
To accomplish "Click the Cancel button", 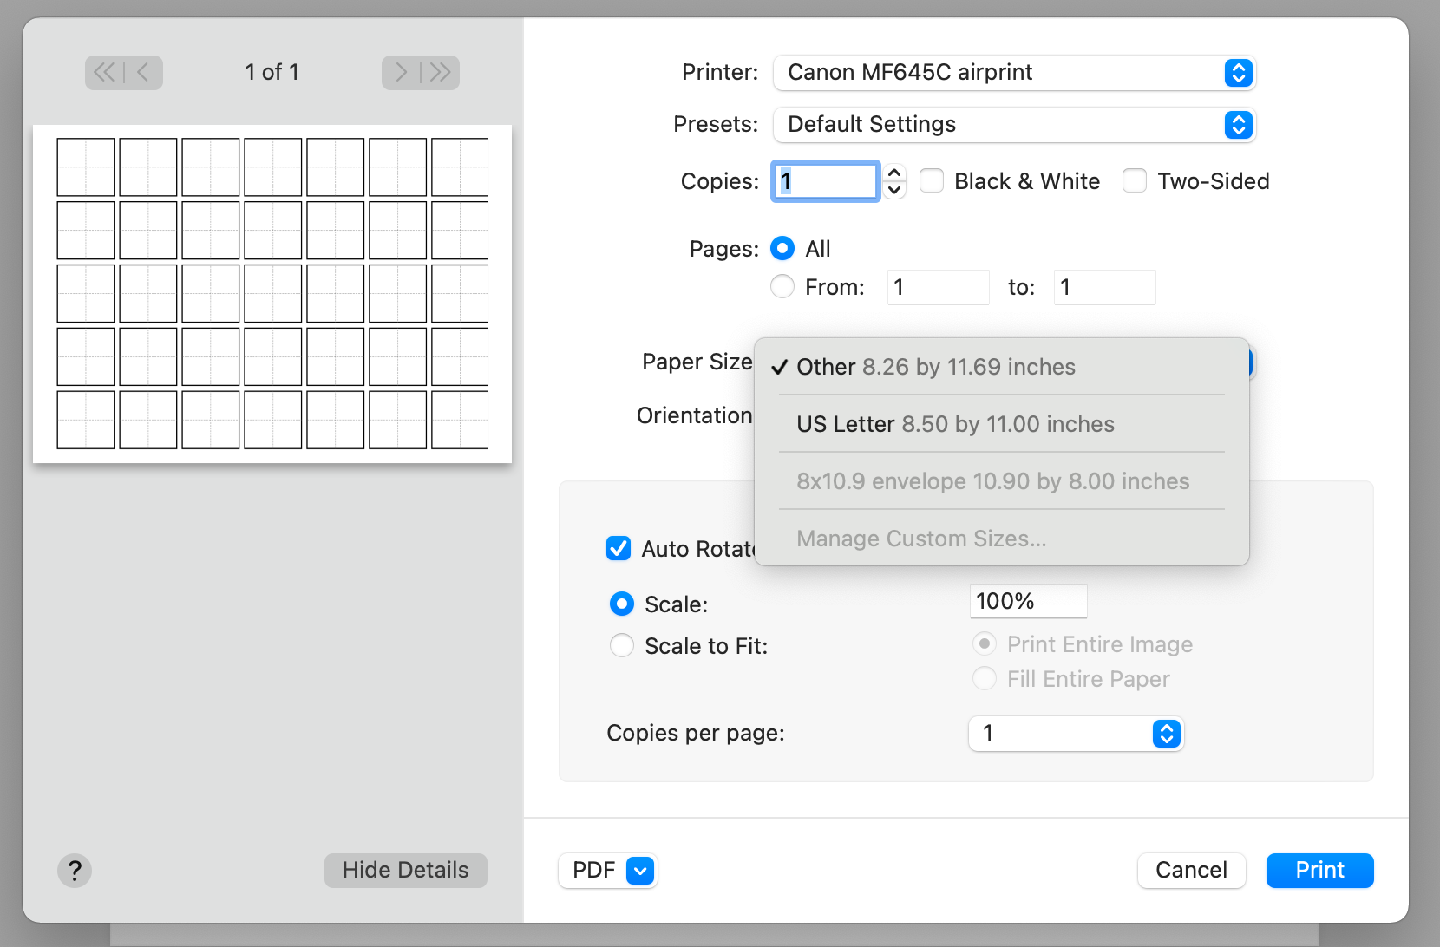I will pyautogui.click(x=1191, y=871).
